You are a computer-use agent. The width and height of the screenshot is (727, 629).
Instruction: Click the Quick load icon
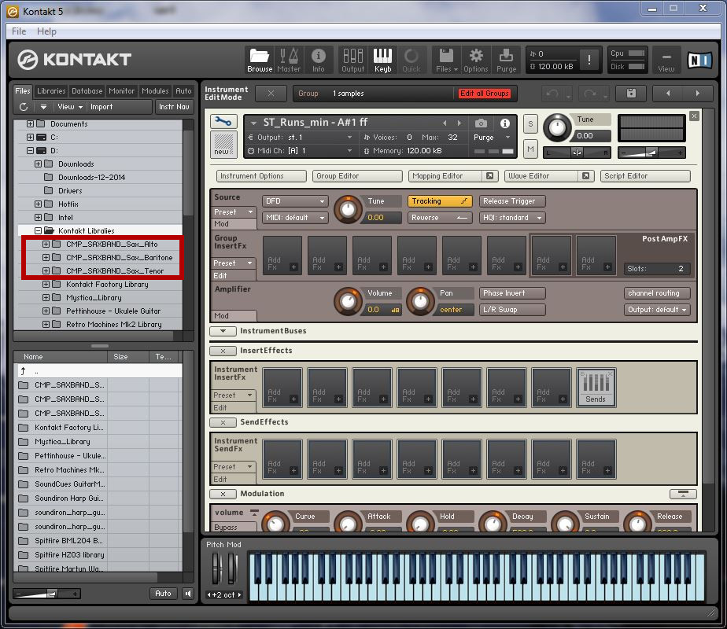(411, 61)
